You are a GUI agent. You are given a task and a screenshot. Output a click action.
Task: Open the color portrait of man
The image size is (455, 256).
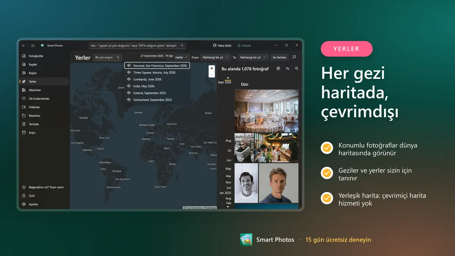279,183
